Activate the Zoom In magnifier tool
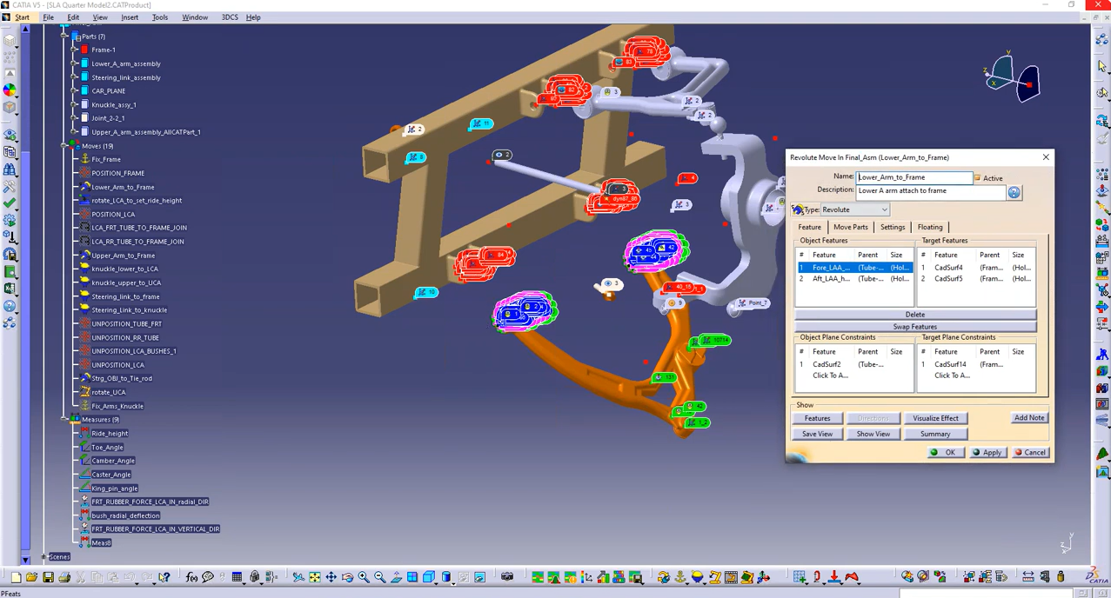This screenshot has width=1111, height=598. [364, 576]
